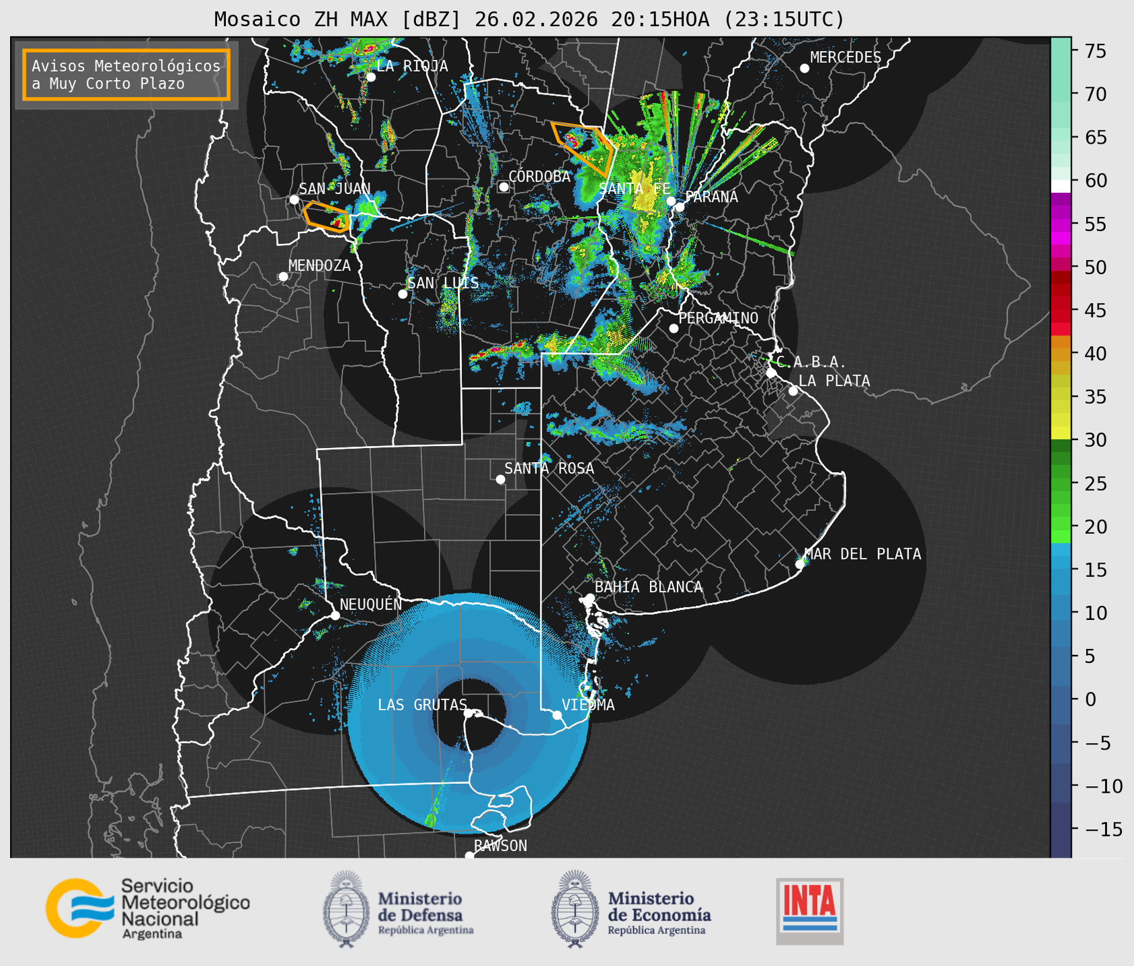Click the orange warning polygon near San Juan
The width and height of the screenshot is (1134, 966).
point(326,216)
